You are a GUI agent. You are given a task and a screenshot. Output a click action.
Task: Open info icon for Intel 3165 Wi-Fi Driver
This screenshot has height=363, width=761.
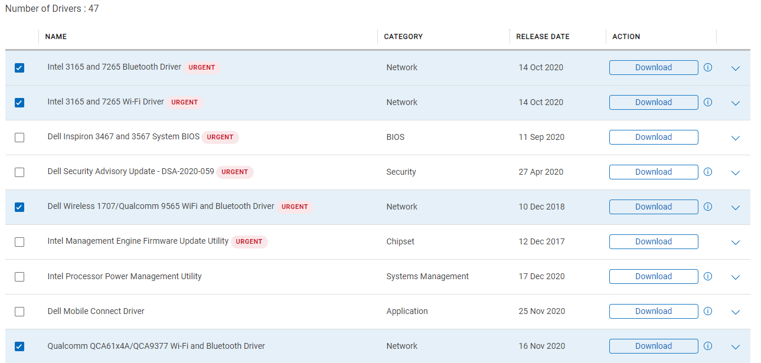tap(708, 102)
